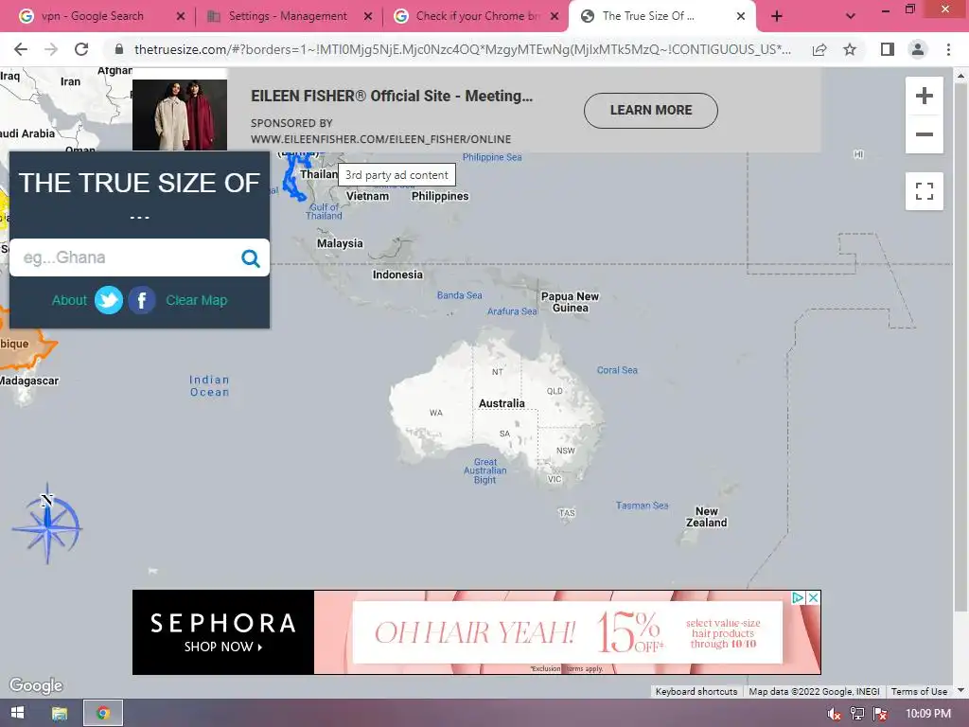Open the taskbar clock 10:09 PM
This screenshot has width=969, height=727.
(928, 714)
